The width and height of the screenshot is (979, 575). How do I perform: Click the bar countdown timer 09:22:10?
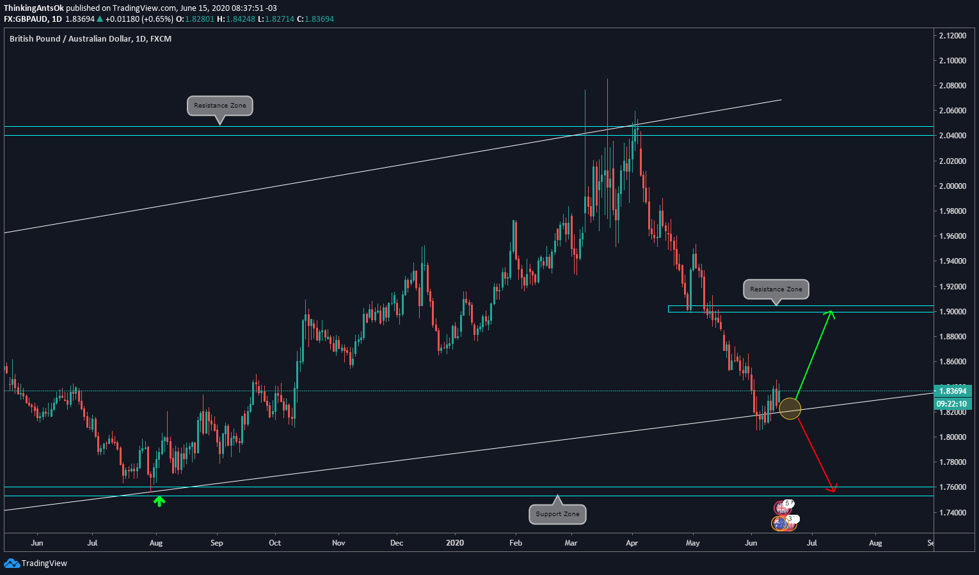[x=953, y=403]
